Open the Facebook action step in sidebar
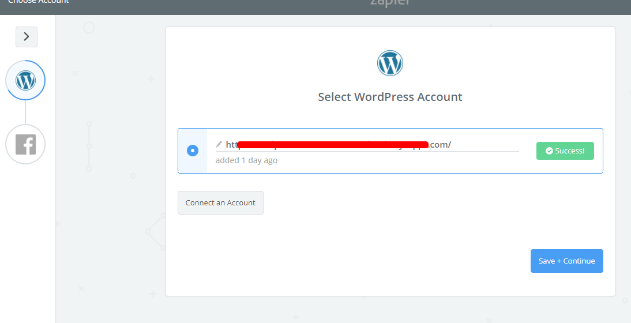Screen dimensions: 631x323 (25, 144)
